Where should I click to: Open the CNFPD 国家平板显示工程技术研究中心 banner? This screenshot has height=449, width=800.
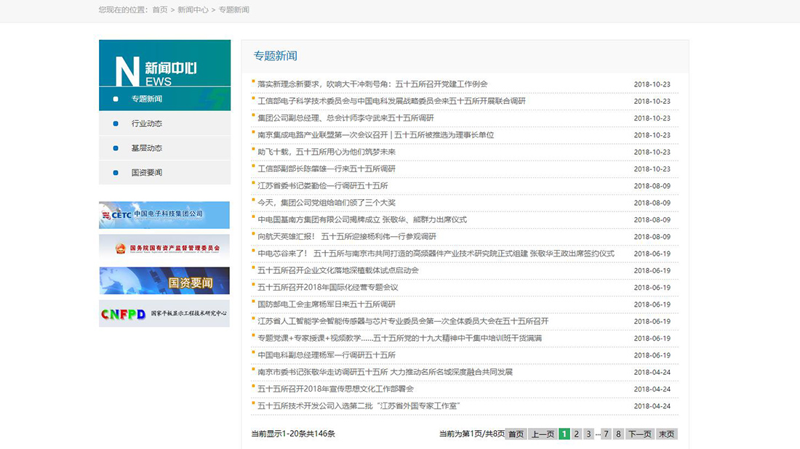(164, 313)
